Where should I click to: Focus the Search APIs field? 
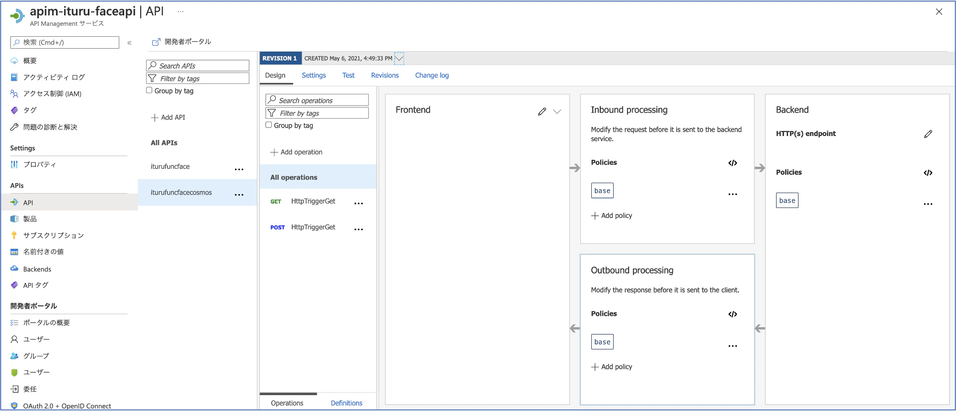pos(198,66)
